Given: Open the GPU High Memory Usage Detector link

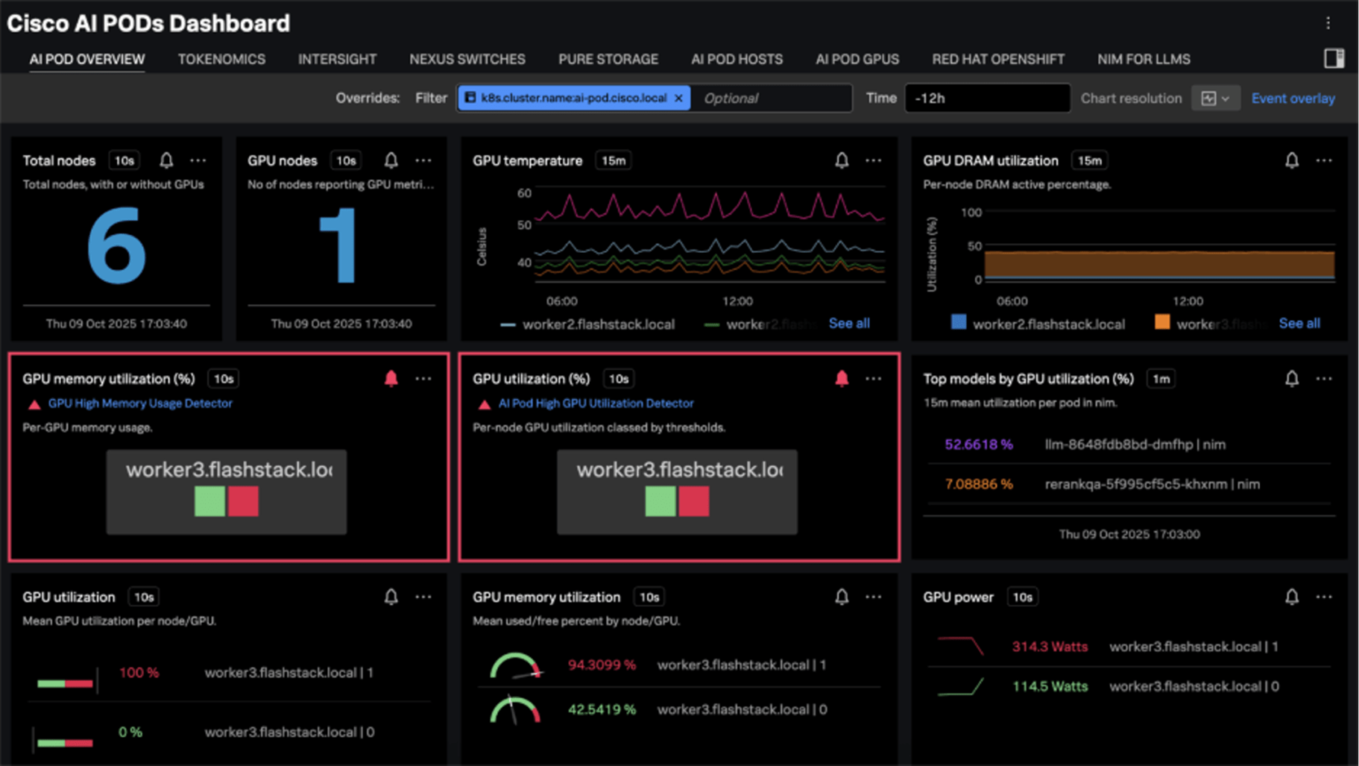Looking at the screenshot, I should [140, 403].
